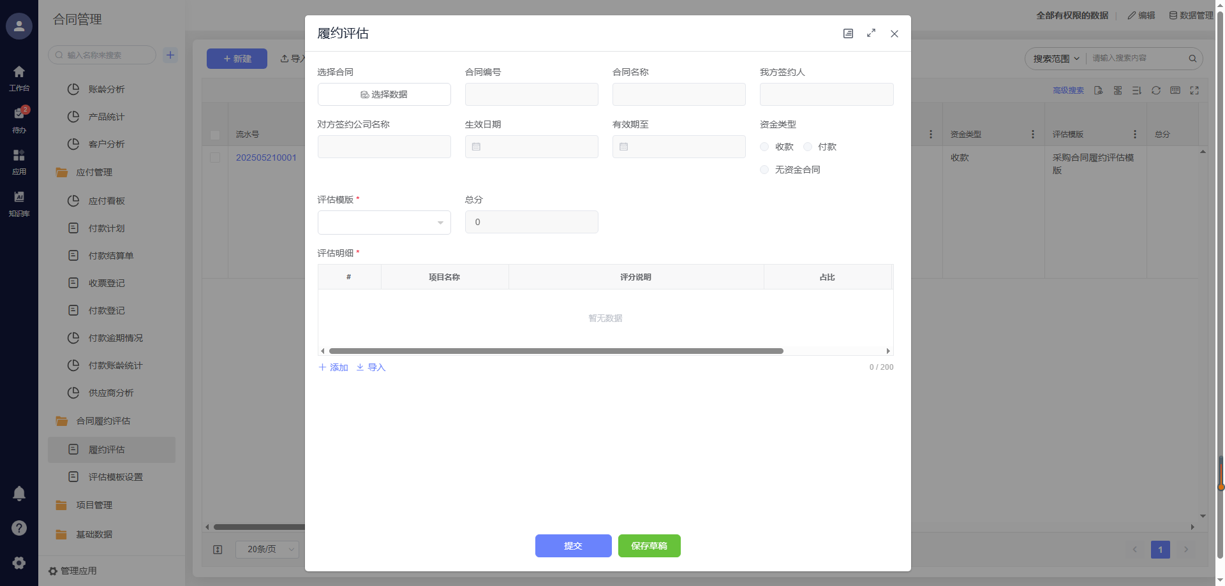Click the form layout icon in dialog header
The image size is (1225, 586).
848,33
